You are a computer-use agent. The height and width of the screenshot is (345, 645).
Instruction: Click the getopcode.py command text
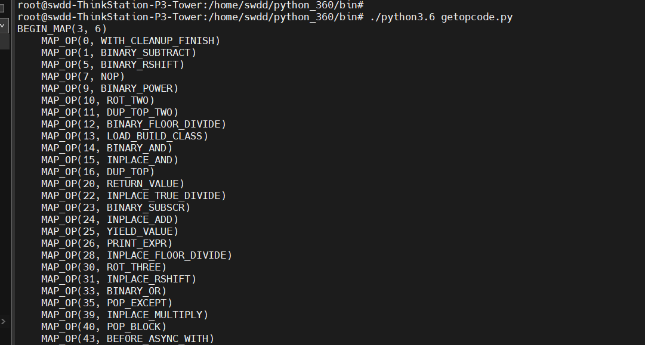pos(477,17)
